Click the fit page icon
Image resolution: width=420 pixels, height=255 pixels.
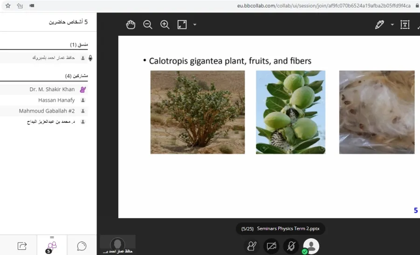(182, 25)
